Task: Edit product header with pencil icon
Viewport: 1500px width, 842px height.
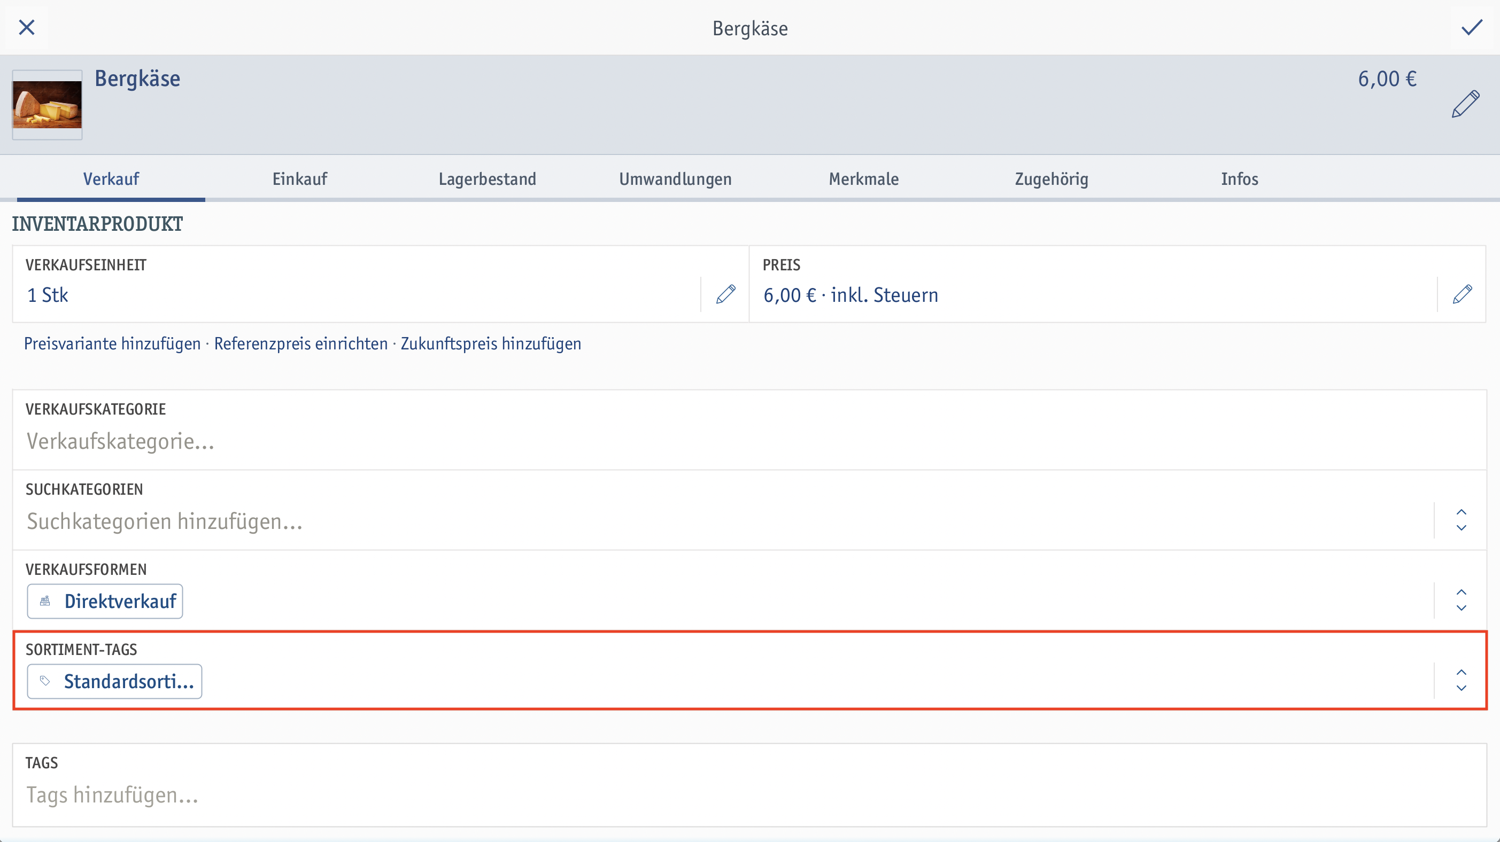Action: tap(1465, 104)
